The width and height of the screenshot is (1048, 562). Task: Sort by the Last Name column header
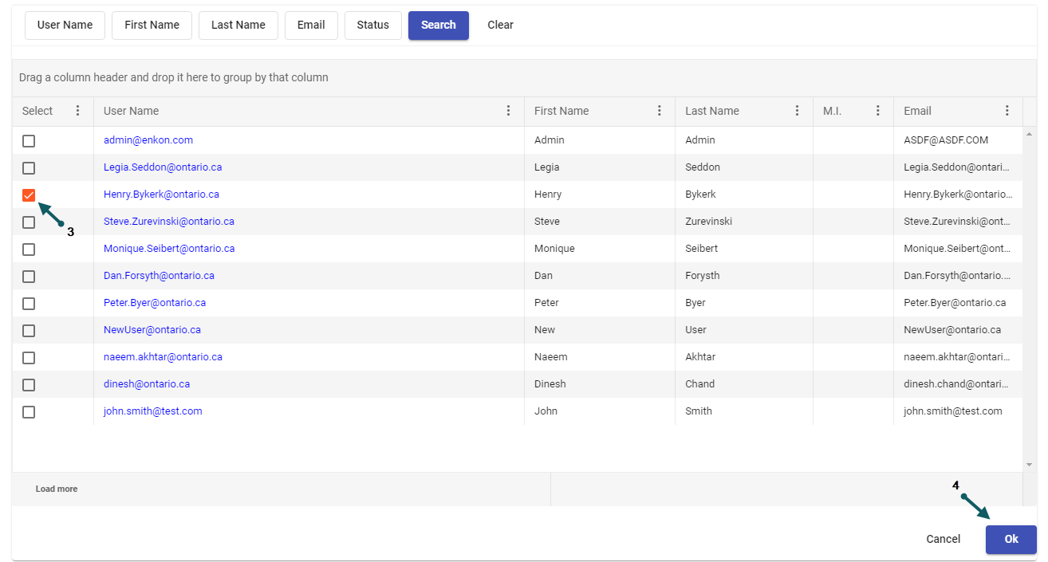point(711,111)
